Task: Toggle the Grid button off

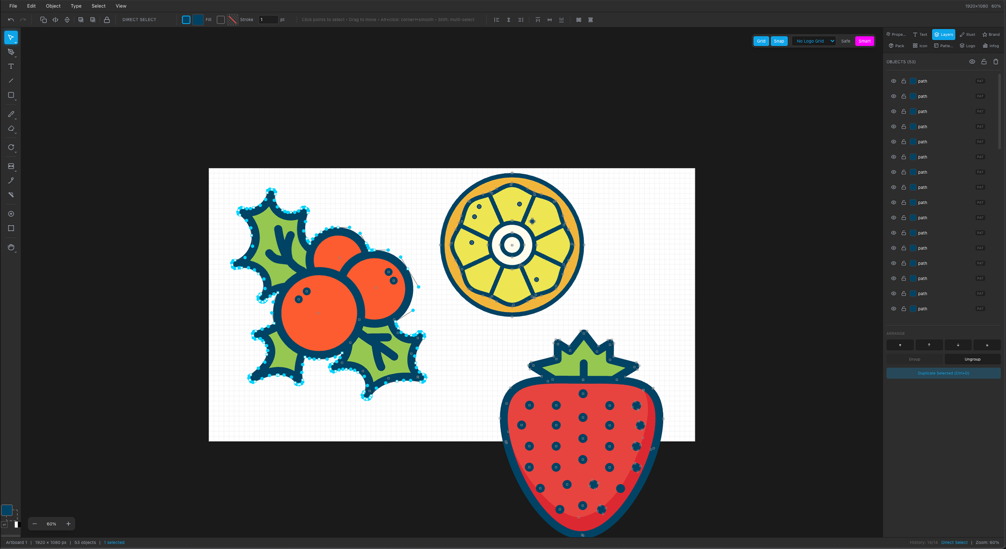Action: [761, 41]
